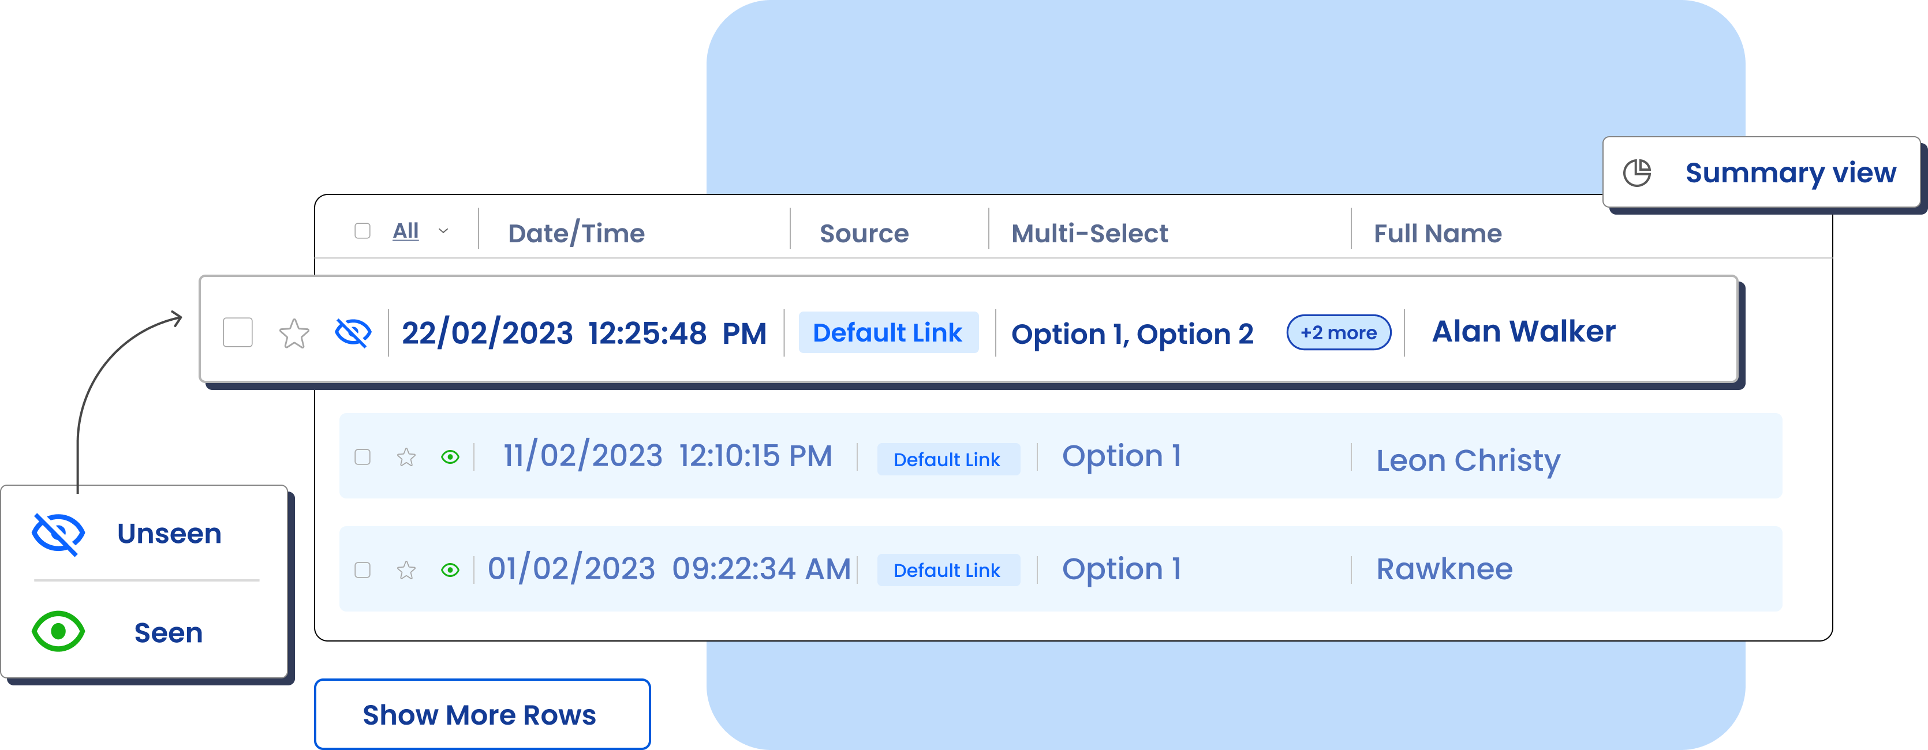Check the Rawknee row checkbox

pos(363,570)
